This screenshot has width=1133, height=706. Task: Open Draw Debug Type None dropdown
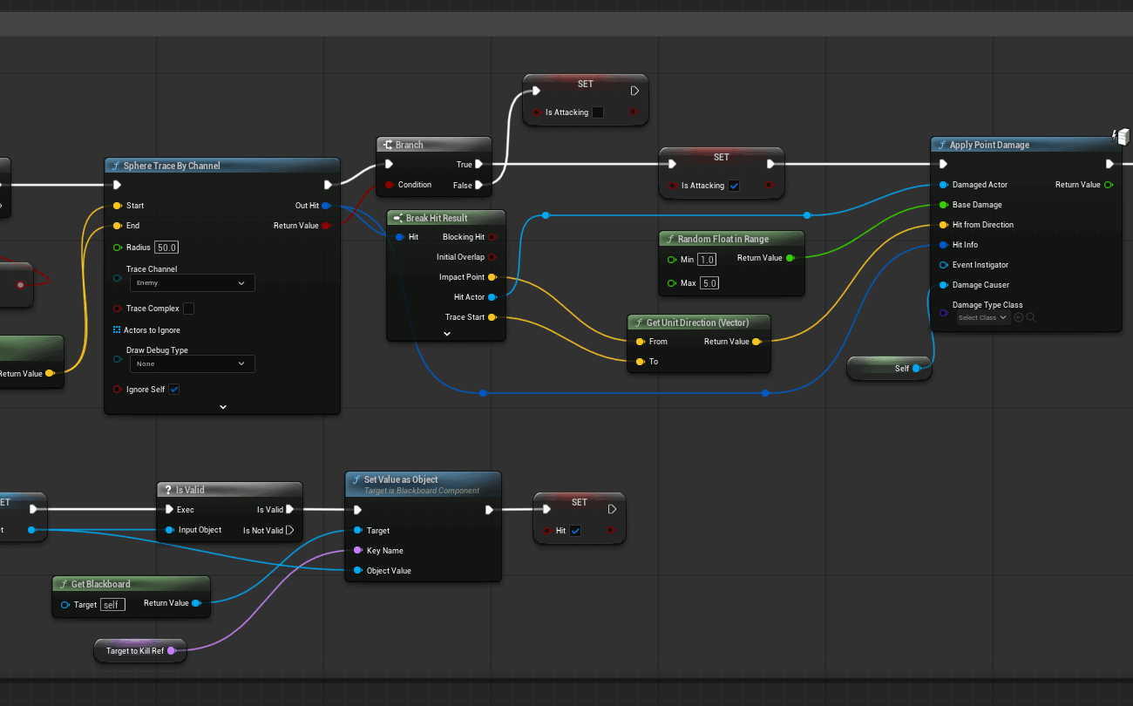[192, 363]
